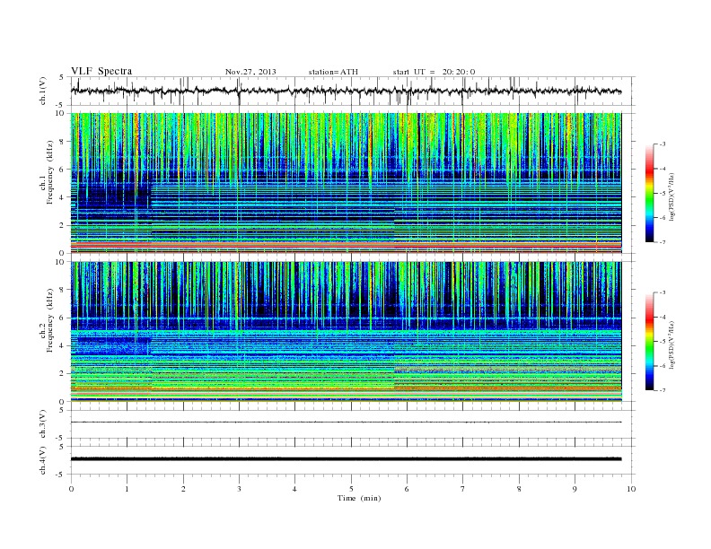Click time axis tick label "7"
Image resolution: width=711 pixels, height=549 pixels.
coord(463,489)
